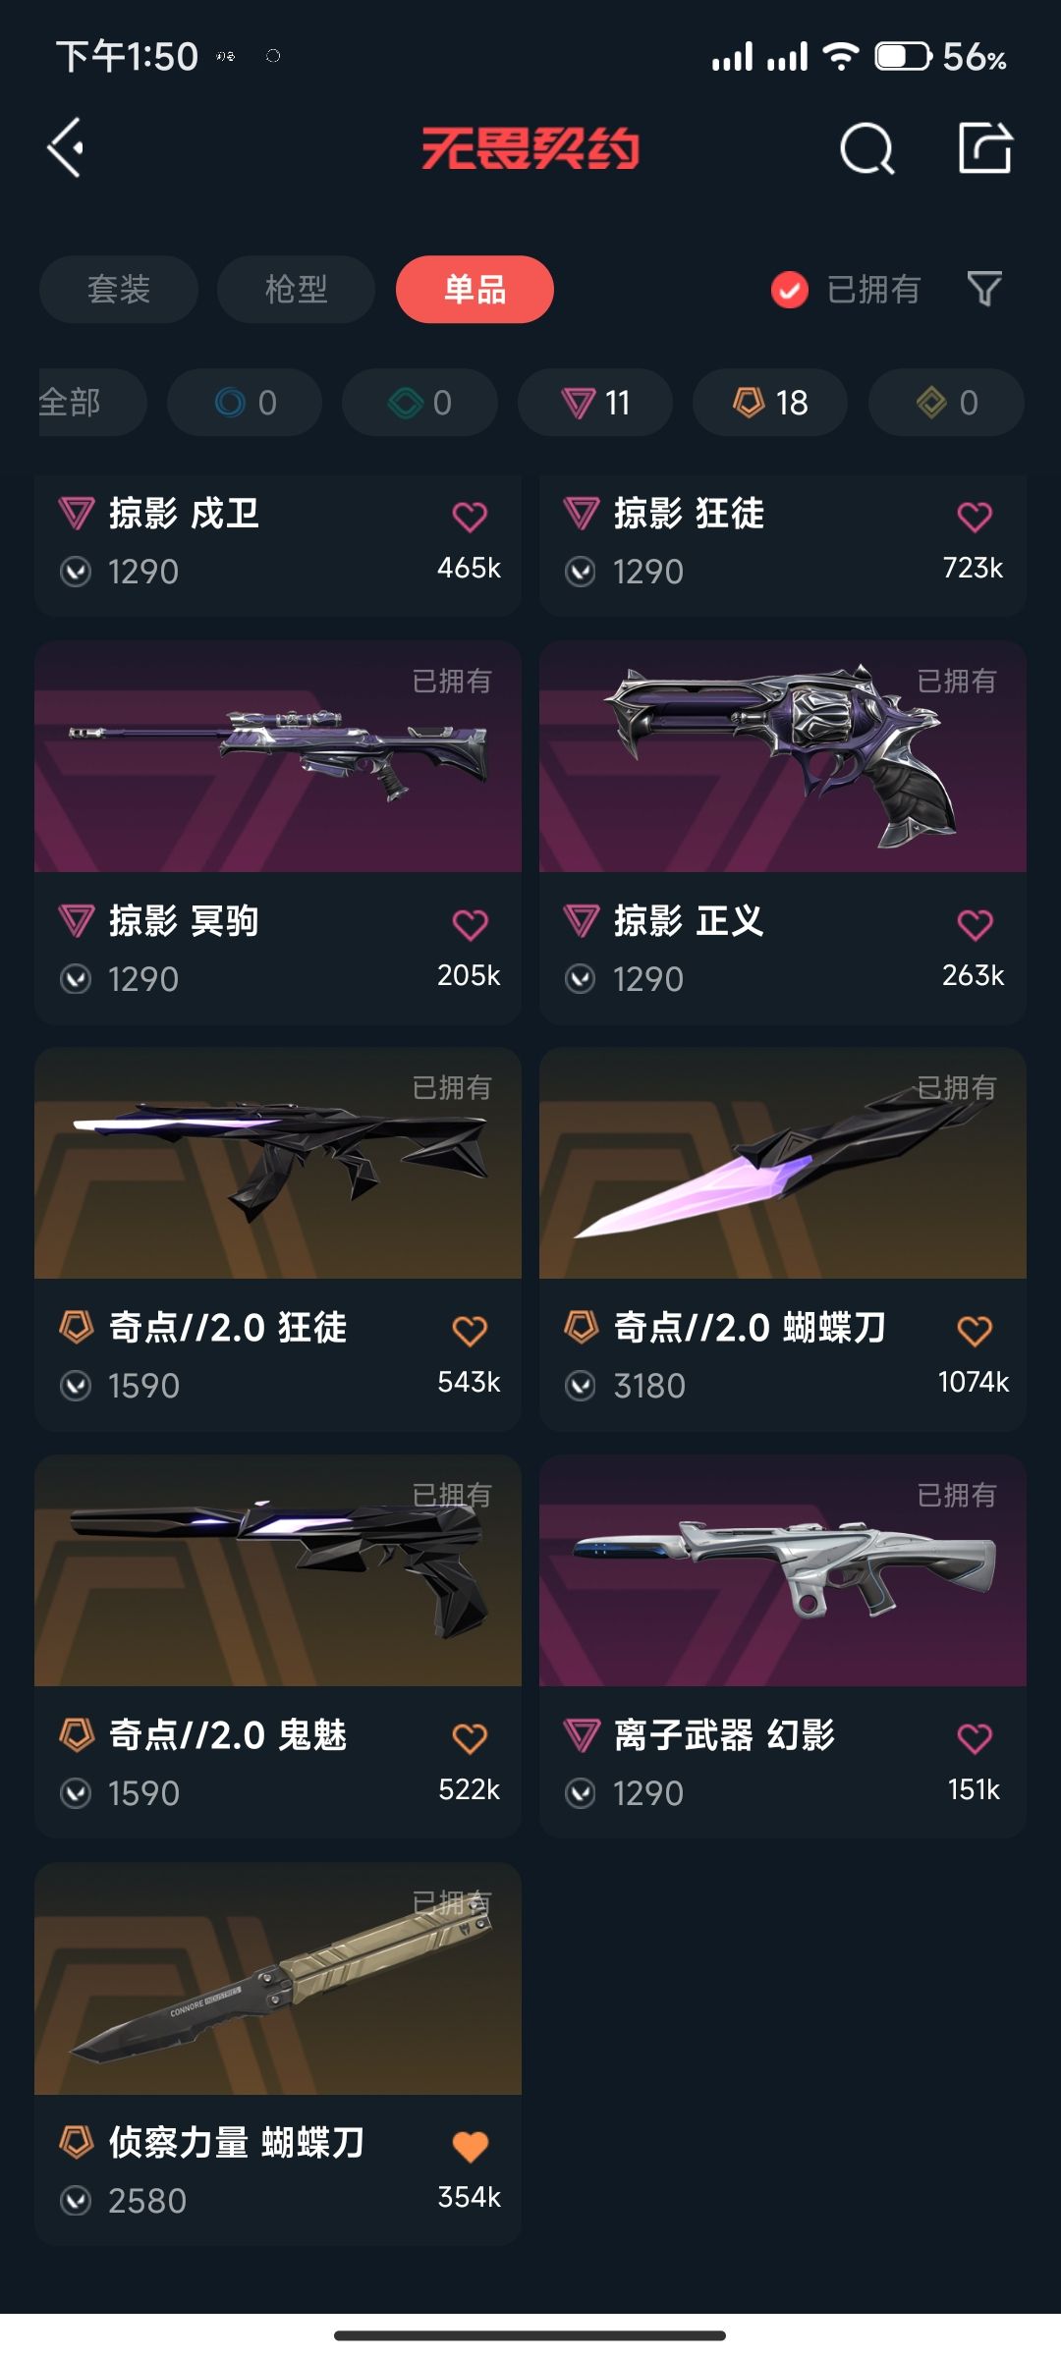Viewport: 1061px width, 2357px height.
Task: Open the search magnifier icon
Action: pos(867,149)
